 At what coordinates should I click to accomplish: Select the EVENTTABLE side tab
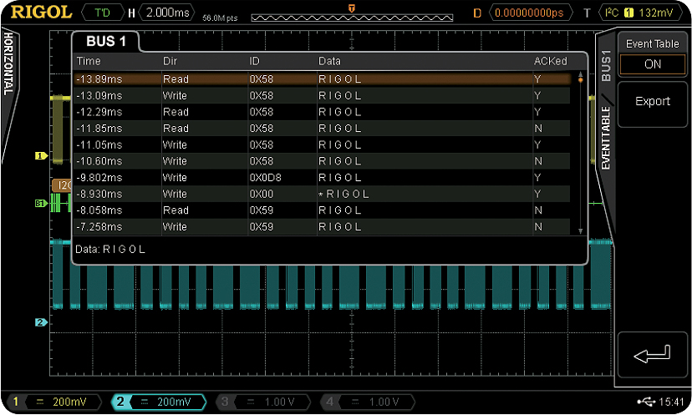coord(606,138)
